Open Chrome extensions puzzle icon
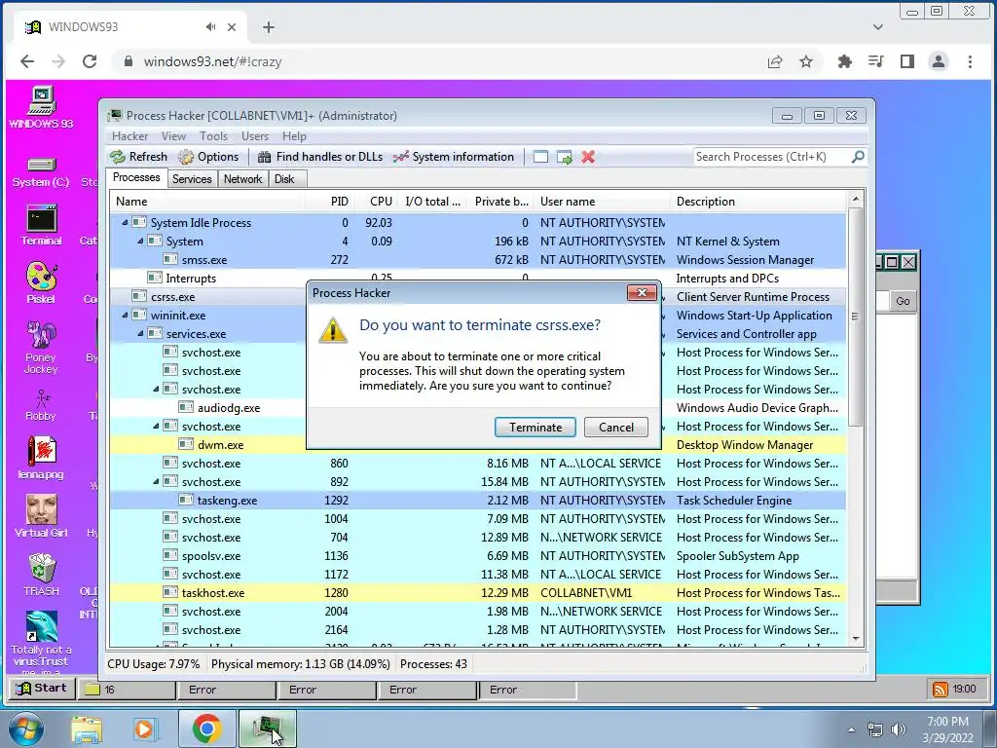The width and height of the screenshot is (997, 748). pos(844,61)
